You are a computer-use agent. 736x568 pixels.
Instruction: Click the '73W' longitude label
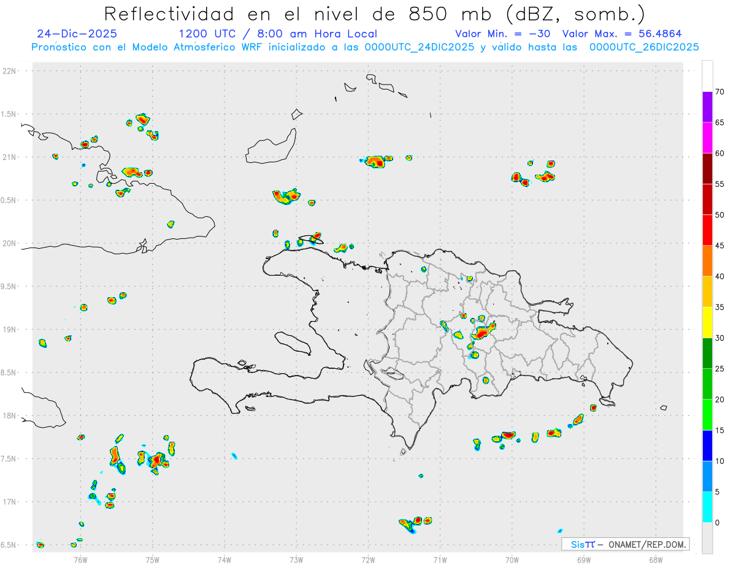point(296,559)
